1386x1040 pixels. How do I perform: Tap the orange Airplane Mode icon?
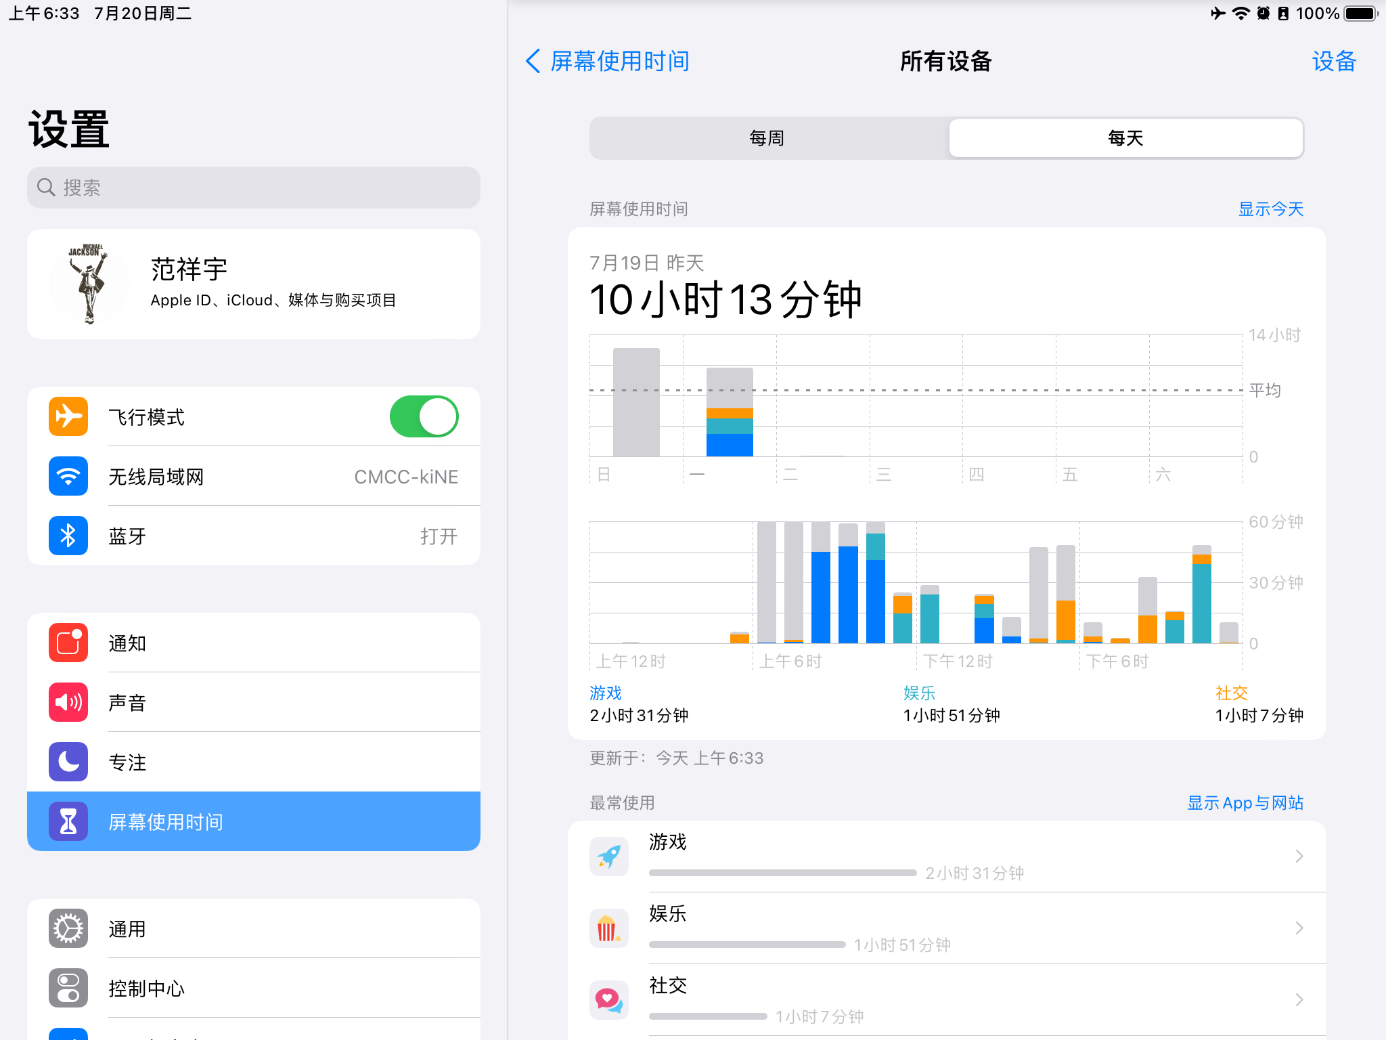coord(68,416)
